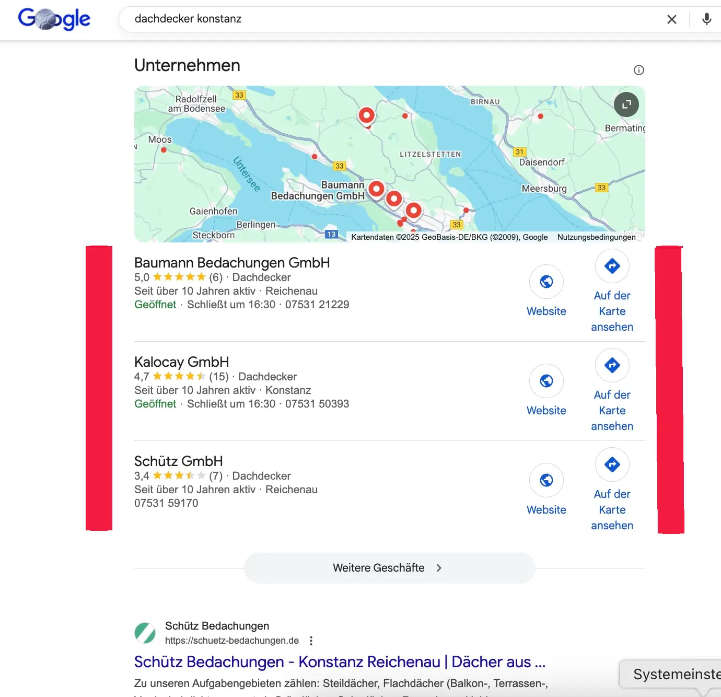
Task: Click Nutzungsbedingungen link on the map
Action: 597,237
